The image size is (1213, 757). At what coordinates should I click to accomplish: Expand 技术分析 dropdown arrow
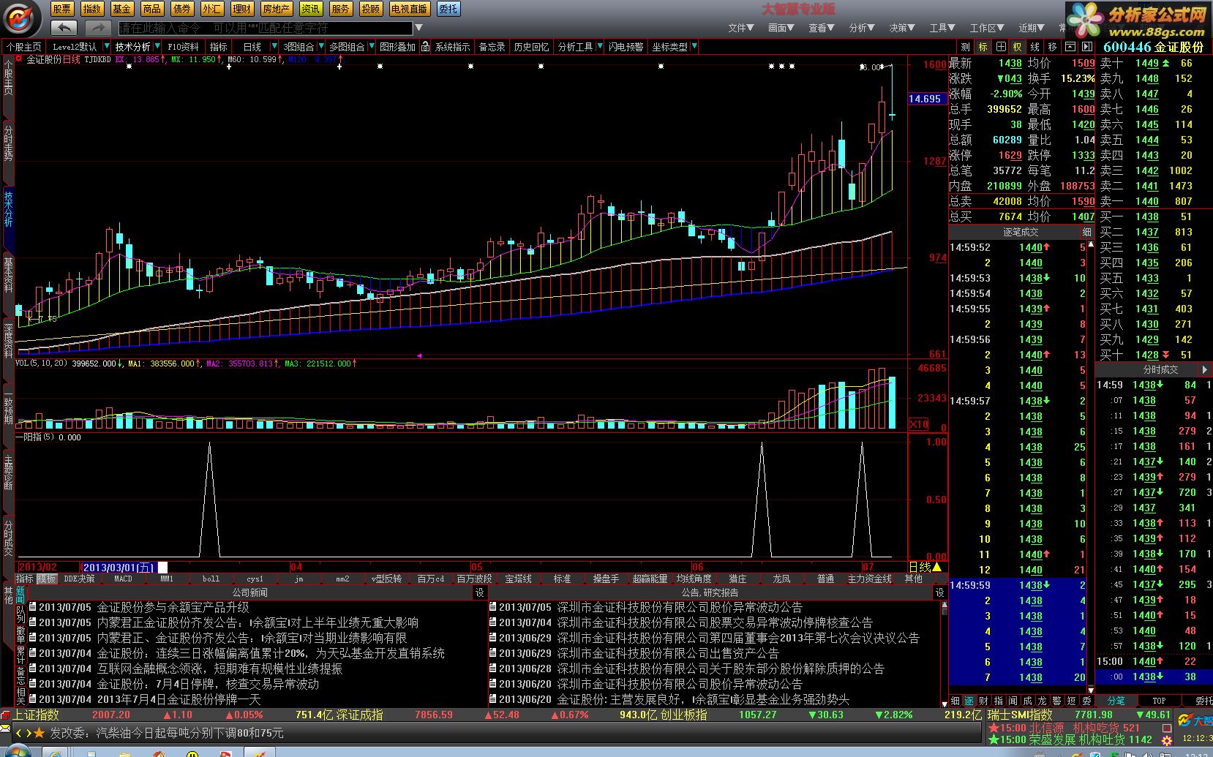click(157, 47)
